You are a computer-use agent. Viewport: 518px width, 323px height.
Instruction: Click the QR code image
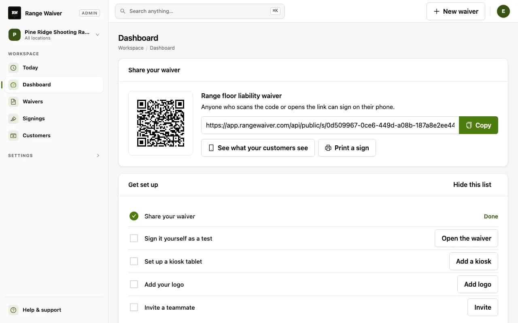(x=161, y=123)
